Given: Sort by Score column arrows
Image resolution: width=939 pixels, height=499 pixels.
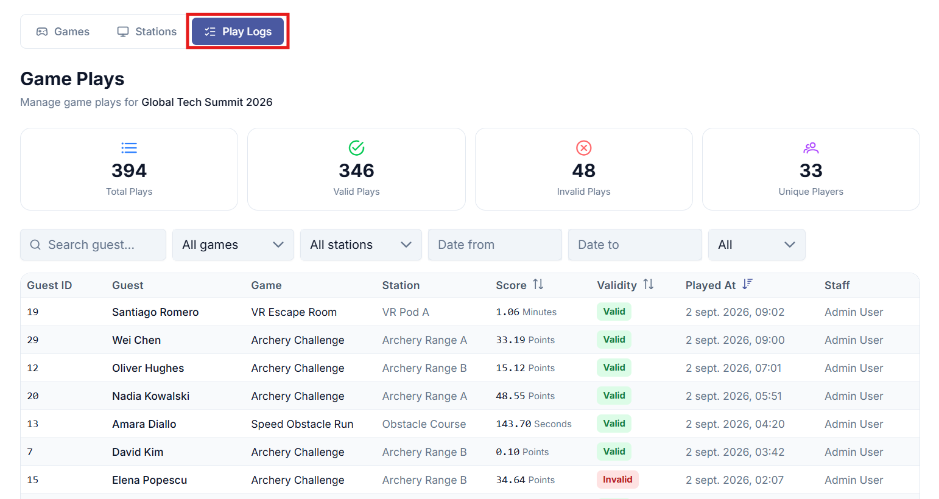Looking at the screenshot, I should click(x=538, y=284).
